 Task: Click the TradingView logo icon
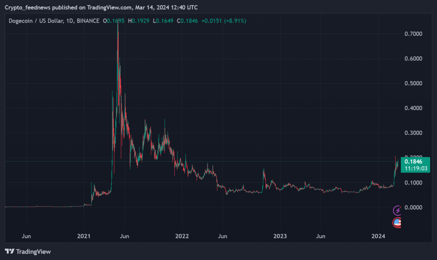pyautogui.click(x=9, y=251)
